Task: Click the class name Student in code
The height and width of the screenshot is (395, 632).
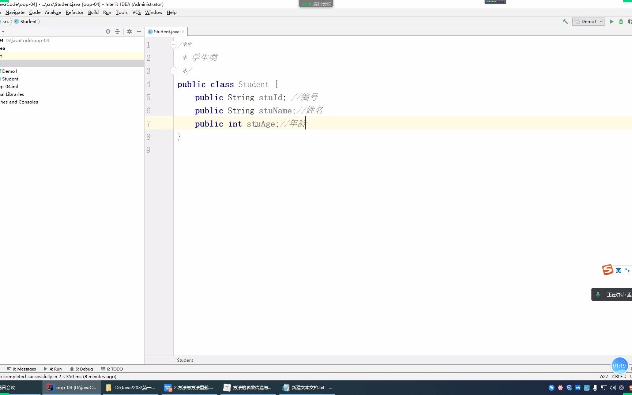Action: [253, 84]
